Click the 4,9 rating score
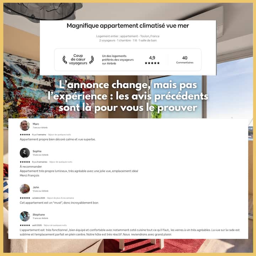This screenshot has width=256, height=256. (x=152, y=58)
